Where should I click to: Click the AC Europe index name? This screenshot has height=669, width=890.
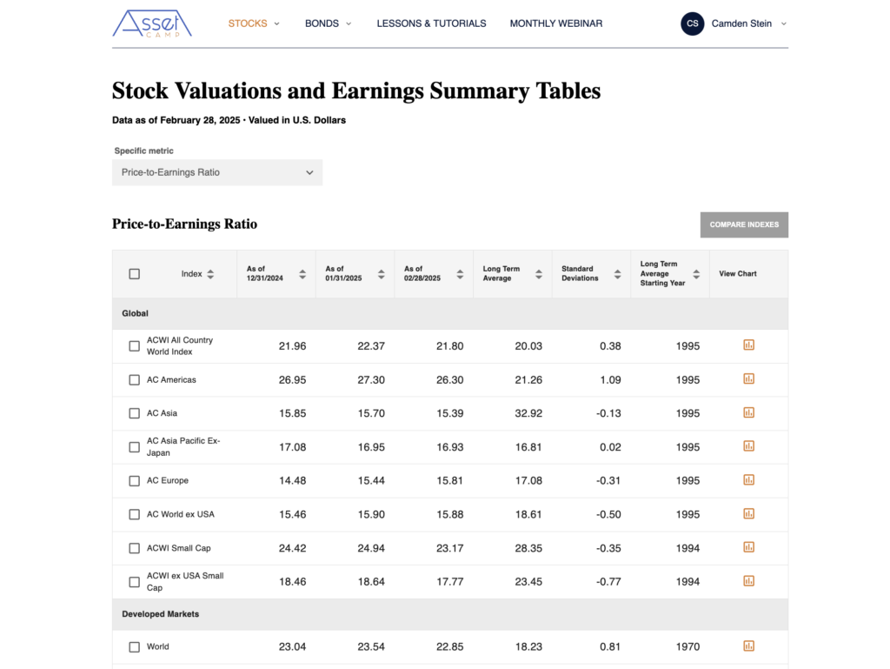pyautogui.click(x=168, y=480)
